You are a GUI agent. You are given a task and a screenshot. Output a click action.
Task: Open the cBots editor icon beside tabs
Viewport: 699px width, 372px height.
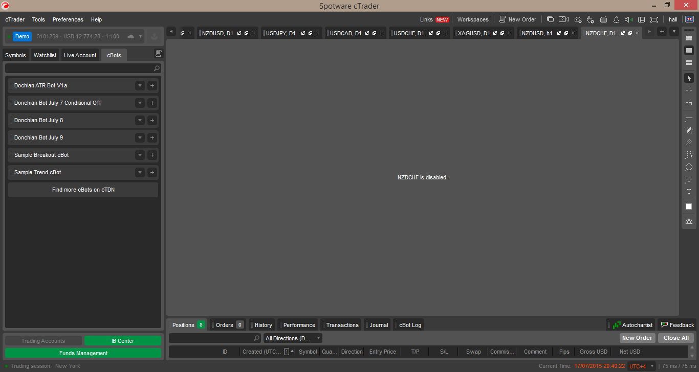(x=159, y=54)
